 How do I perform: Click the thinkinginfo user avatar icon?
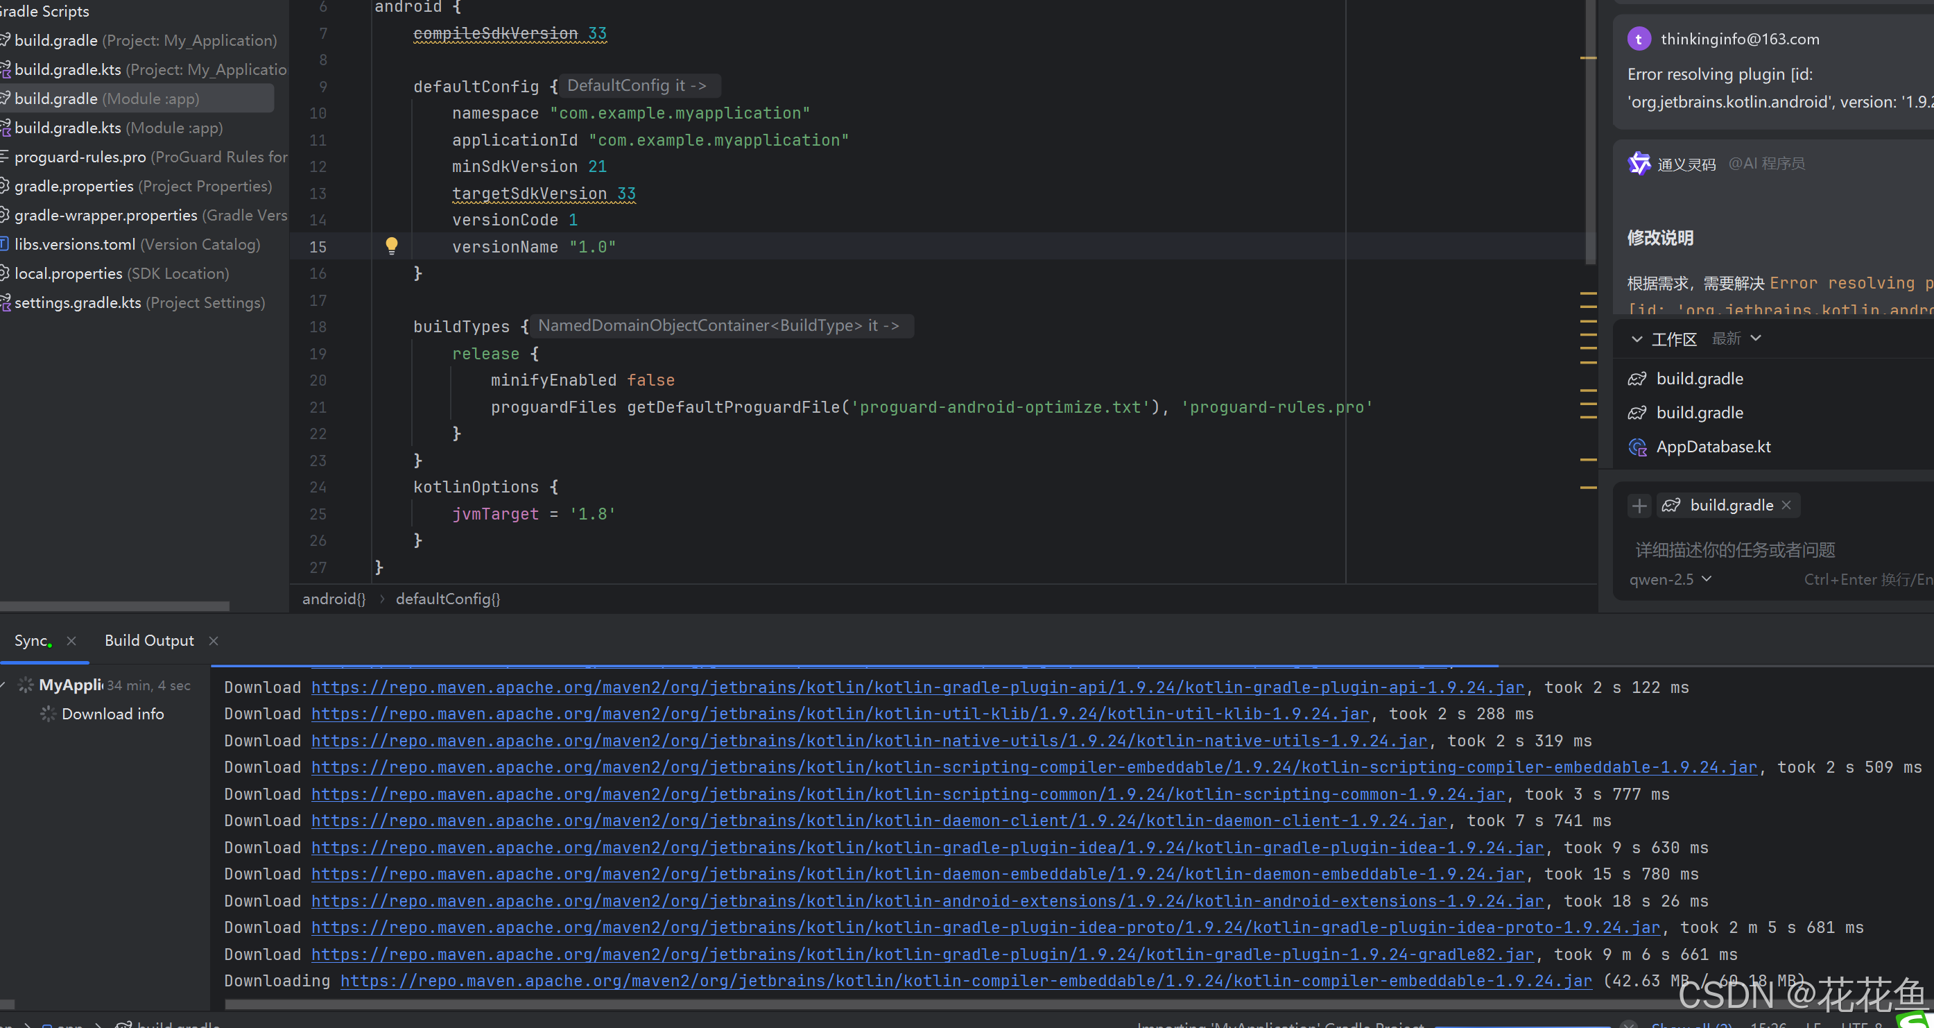tap(1639, 39)
